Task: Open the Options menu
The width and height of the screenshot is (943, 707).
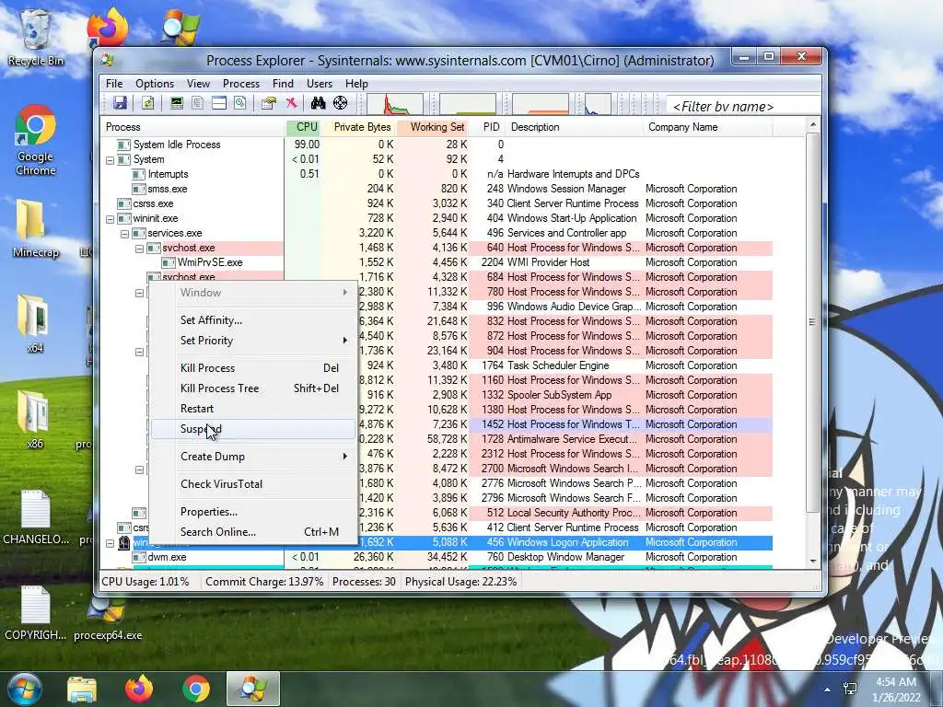Action: pyautogui.click(x=155, y=84)
